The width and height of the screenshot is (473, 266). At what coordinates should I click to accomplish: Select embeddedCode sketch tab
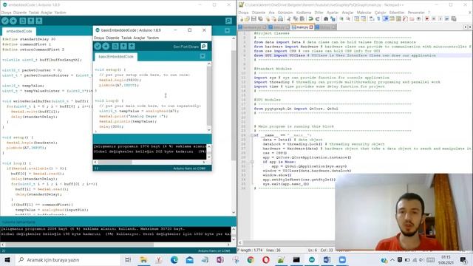tap(19, 31)
